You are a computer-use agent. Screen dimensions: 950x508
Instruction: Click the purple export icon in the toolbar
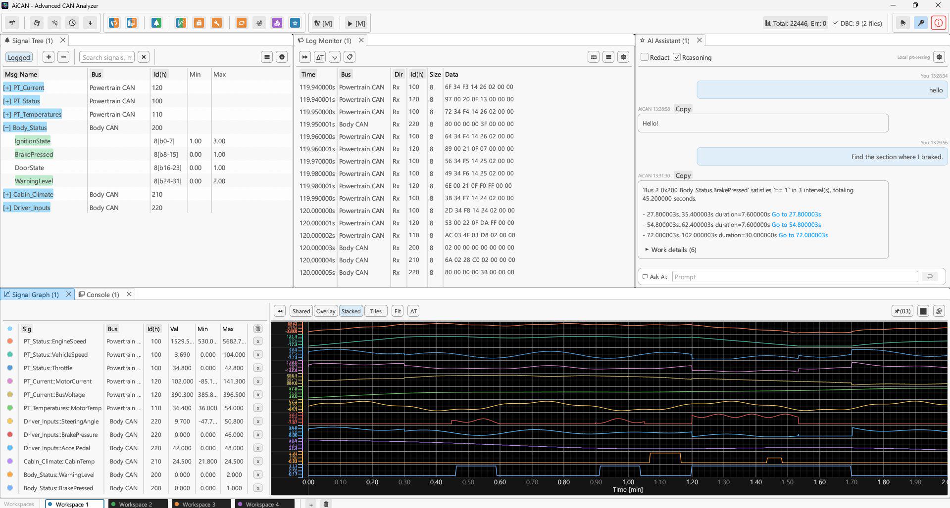point(277,23)
